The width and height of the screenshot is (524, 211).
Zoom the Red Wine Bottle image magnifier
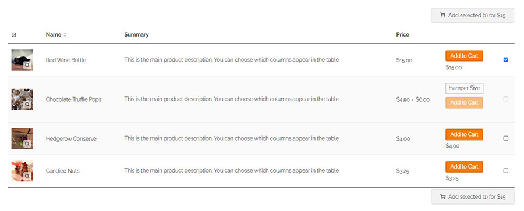[27, 66]
